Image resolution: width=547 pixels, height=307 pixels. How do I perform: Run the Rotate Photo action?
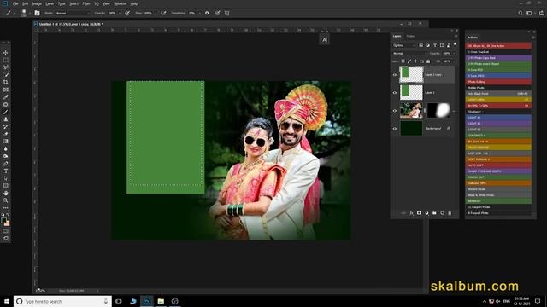[498, 88]
